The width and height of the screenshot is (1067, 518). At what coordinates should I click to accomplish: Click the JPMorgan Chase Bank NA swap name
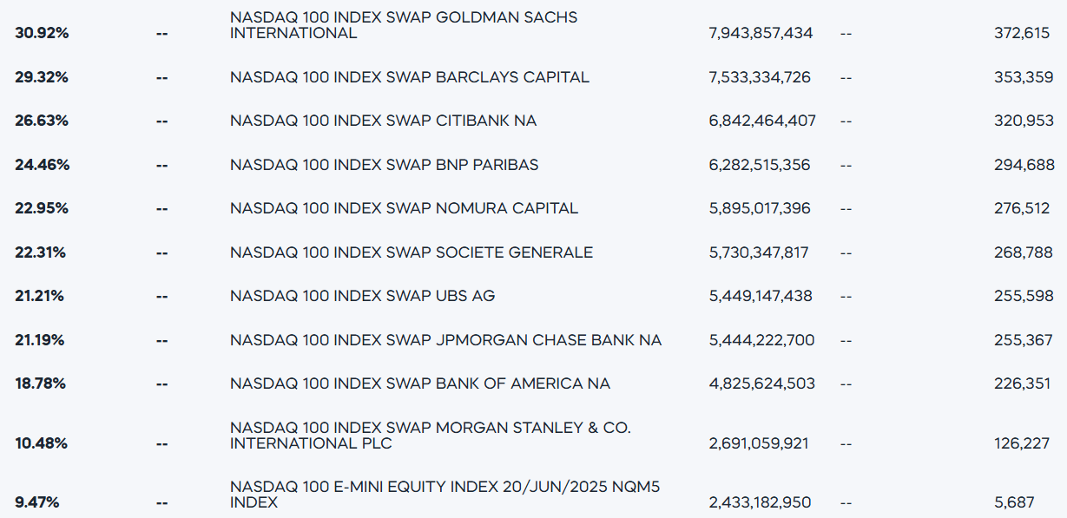(445, 340)
